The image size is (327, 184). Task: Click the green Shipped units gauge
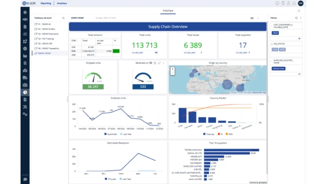pyautogui.click(x=93, y=77)
